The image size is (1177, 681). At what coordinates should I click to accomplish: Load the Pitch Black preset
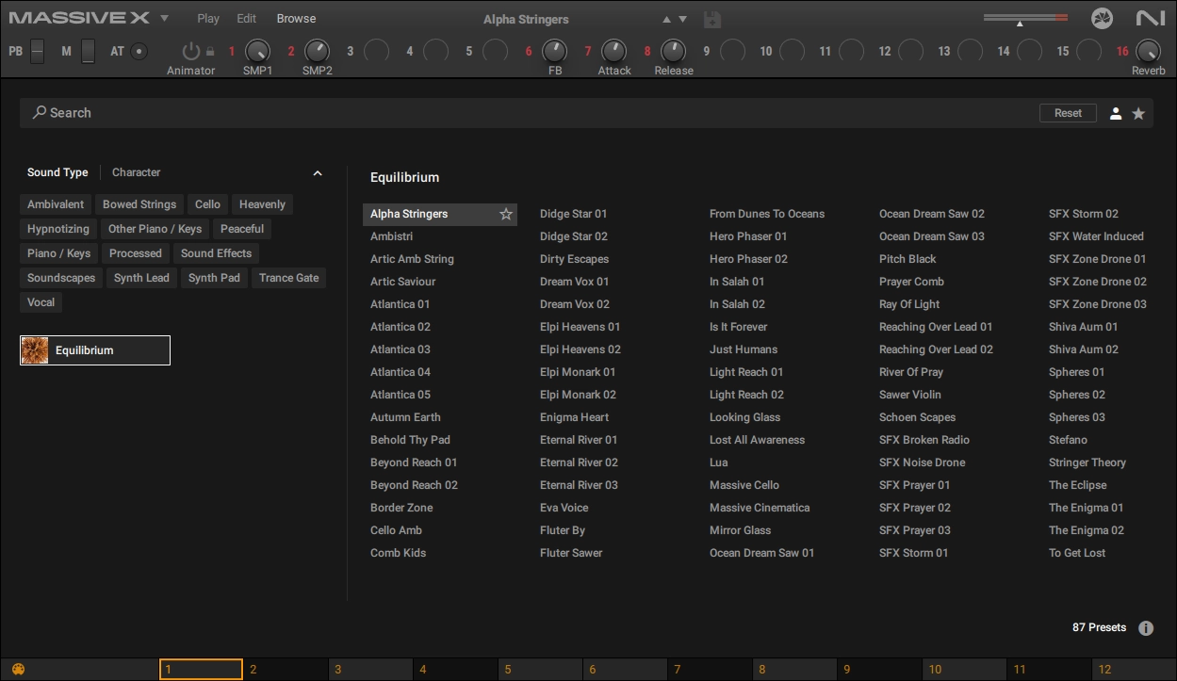pyautogui.click(x=907, y=259)
